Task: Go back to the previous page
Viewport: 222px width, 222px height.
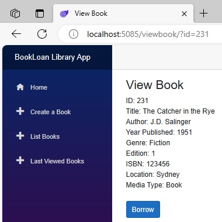Action: [x=16, y=34]
